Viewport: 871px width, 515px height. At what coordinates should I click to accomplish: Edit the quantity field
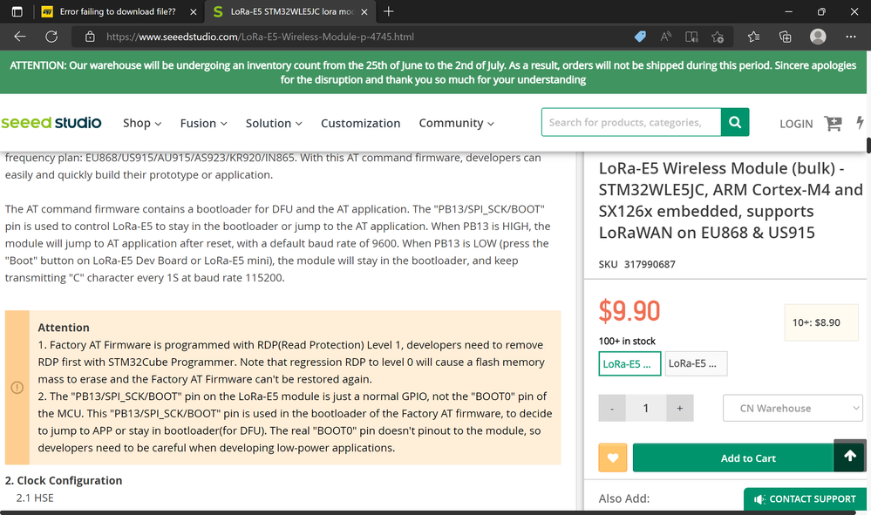(x=645, y=409)
